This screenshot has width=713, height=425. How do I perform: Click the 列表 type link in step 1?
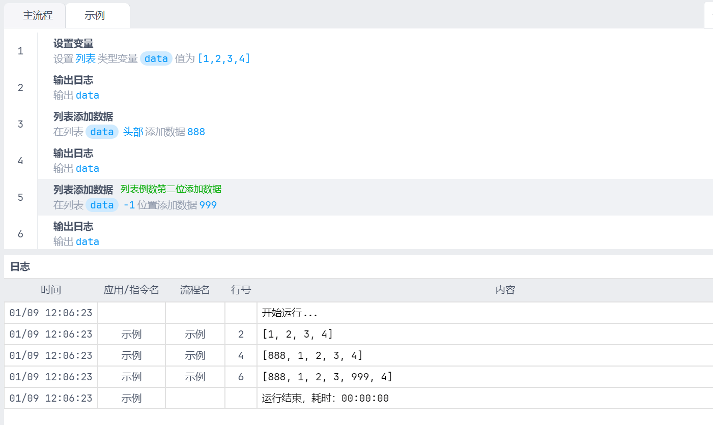(85, 58)
